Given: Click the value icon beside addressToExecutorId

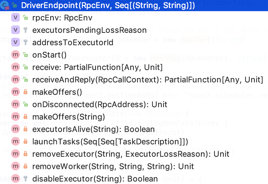Looking at the screenshot, I should click(x=16, y=42).
